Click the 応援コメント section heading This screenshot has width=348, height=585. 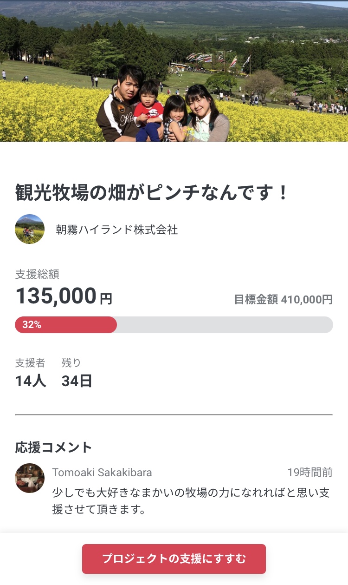coord(54,447)
